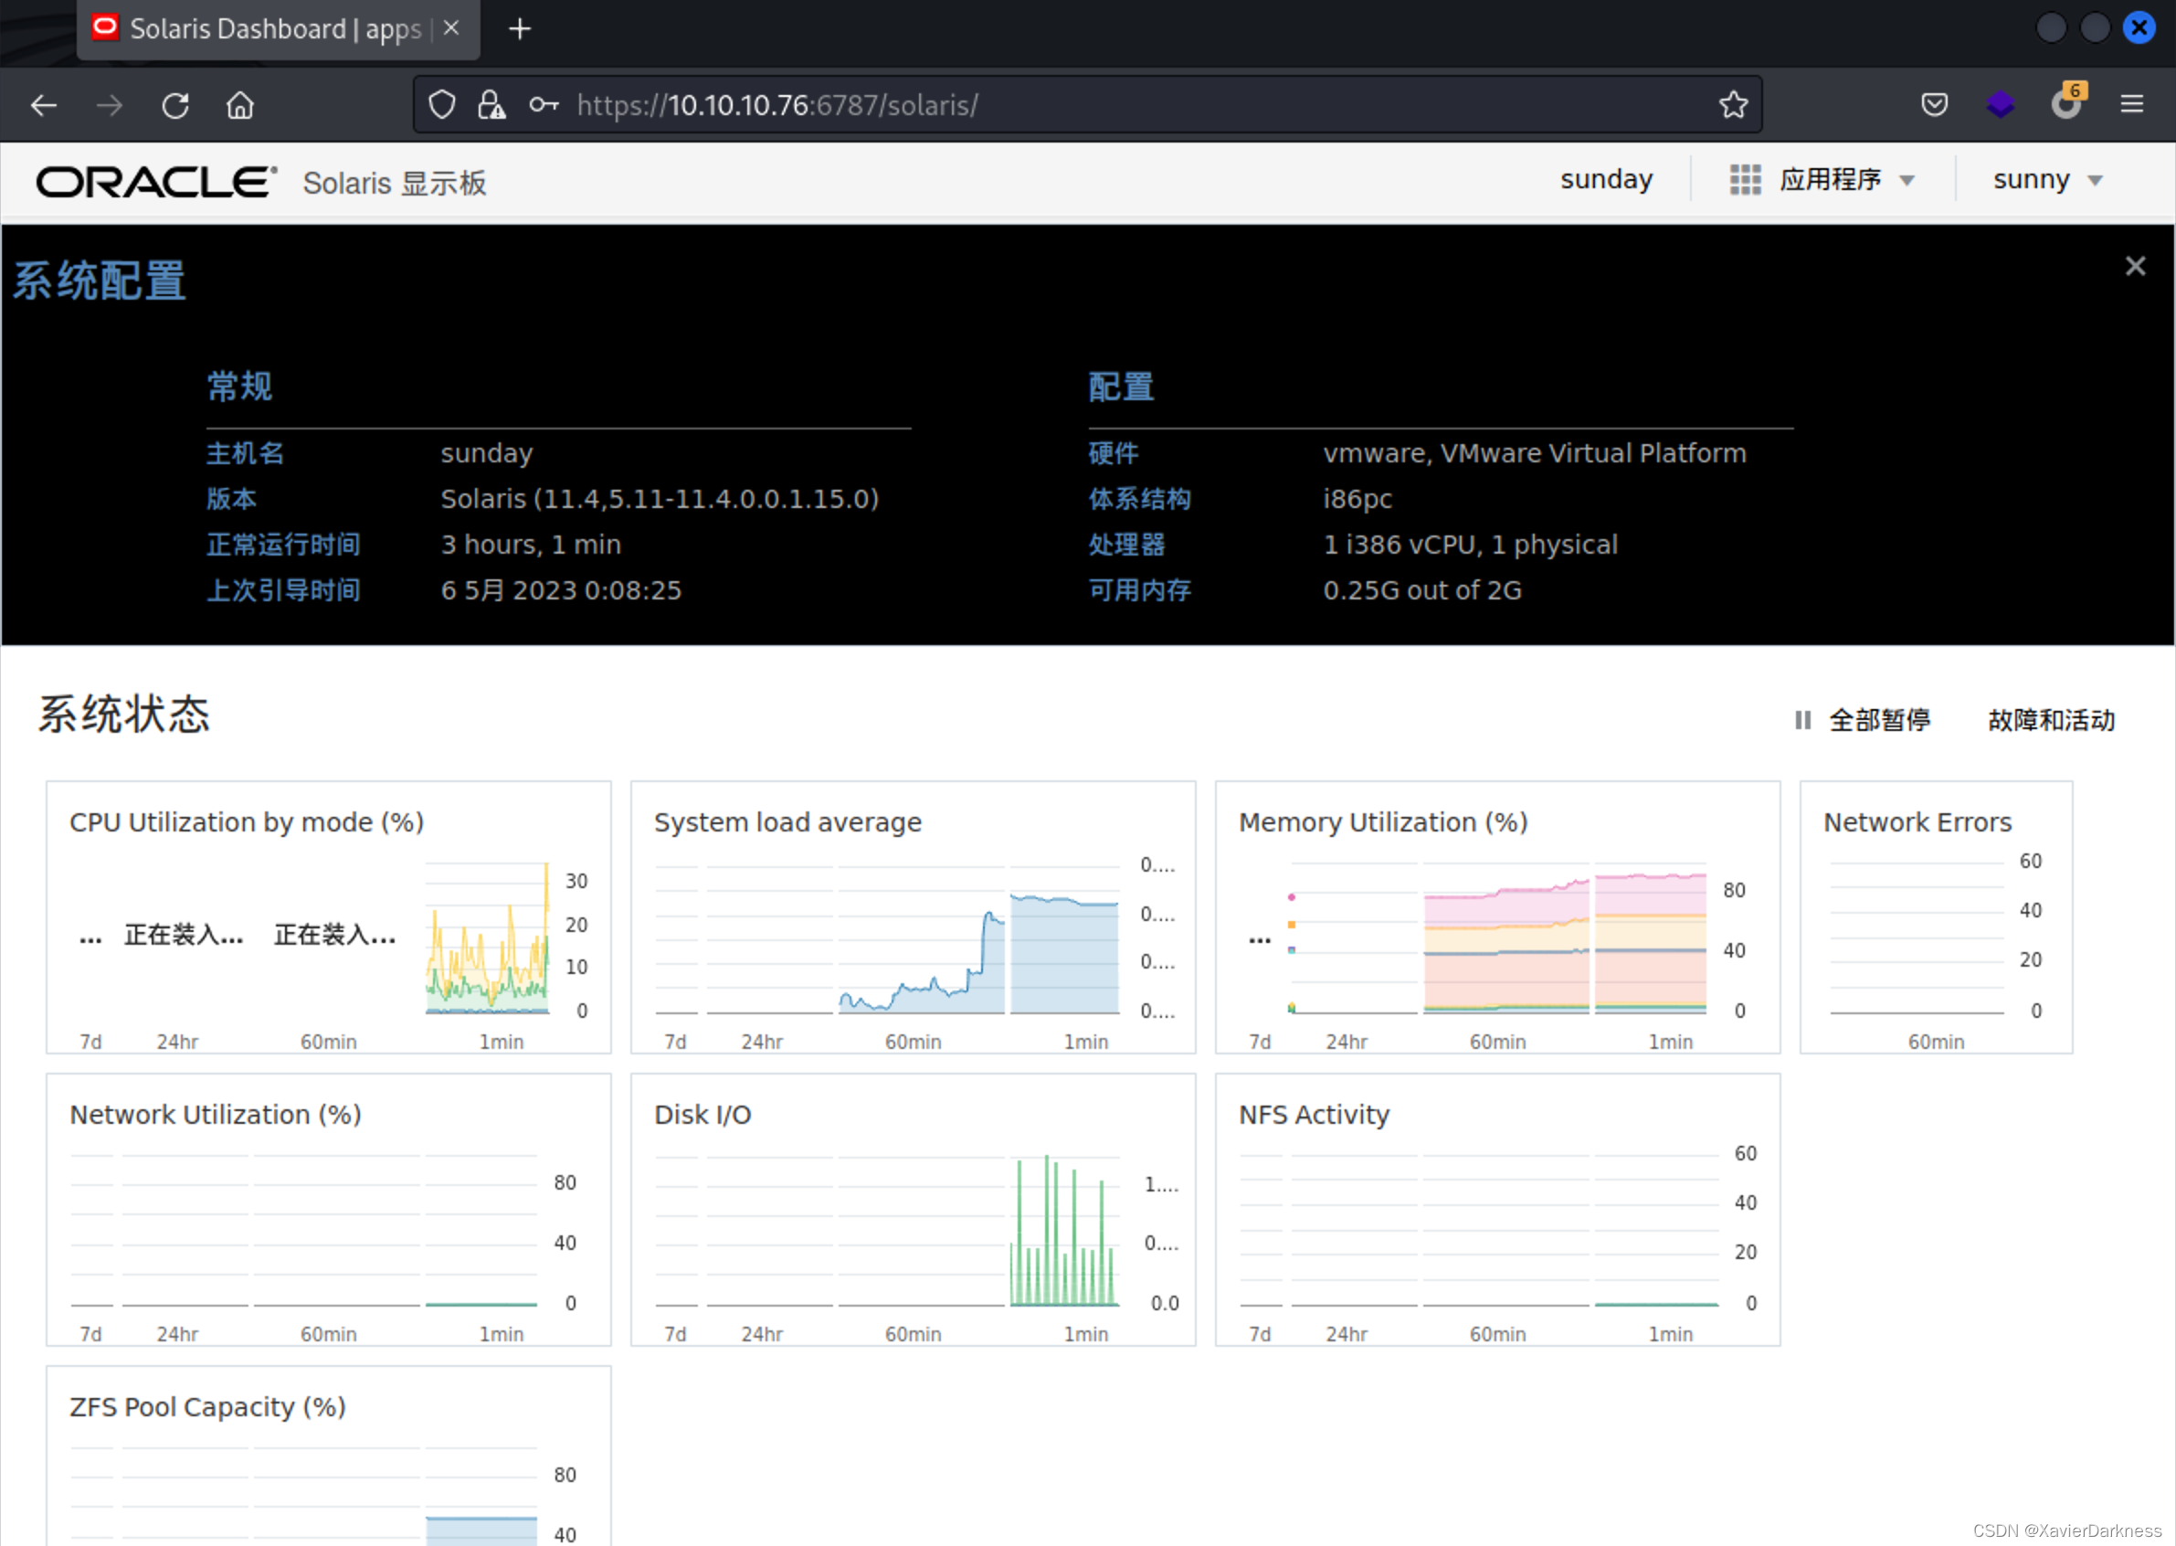The height and width of the screenshot is (1546, 2176).
Task: Open the Network Utilization (%) title
Action: 215,1115
